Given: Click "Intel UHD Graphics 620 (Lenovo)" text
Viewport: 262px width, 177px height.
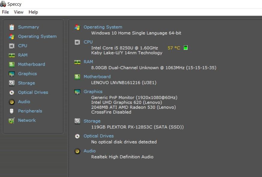Looking at the screenshot, I should [127, 102].
